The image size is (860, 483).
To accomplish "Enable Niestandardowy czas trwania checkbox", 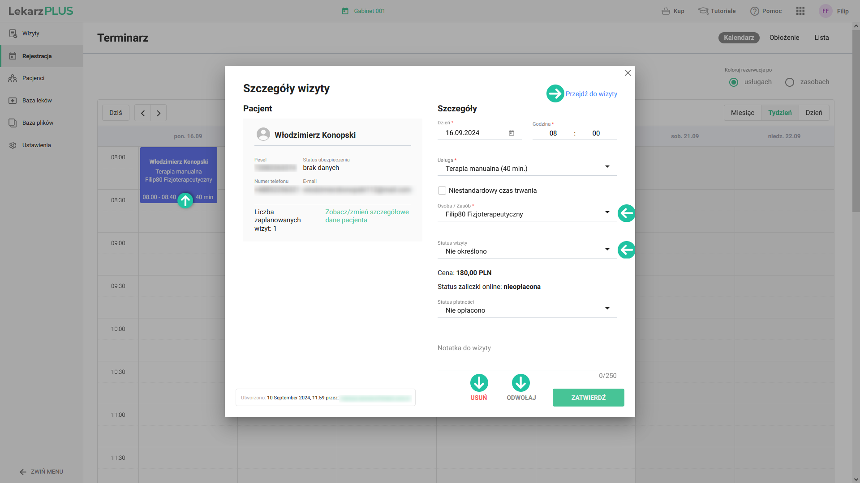I will (x=442, y=191).
